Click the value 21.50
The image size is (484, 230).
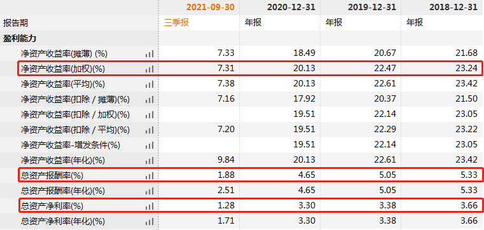point(466,98)
